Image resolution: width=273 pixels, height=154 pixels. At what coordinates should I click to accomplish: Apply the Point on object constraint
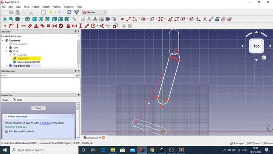coord(12,26)
